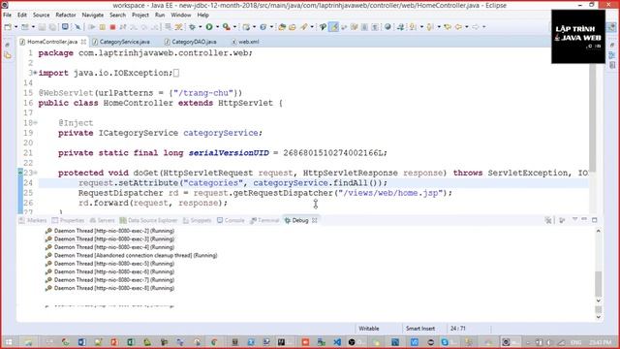The width and height of the screenshot is (620, 349).
Task: Open Package Explorer icon in left sidebar
Action: point(8,56)
